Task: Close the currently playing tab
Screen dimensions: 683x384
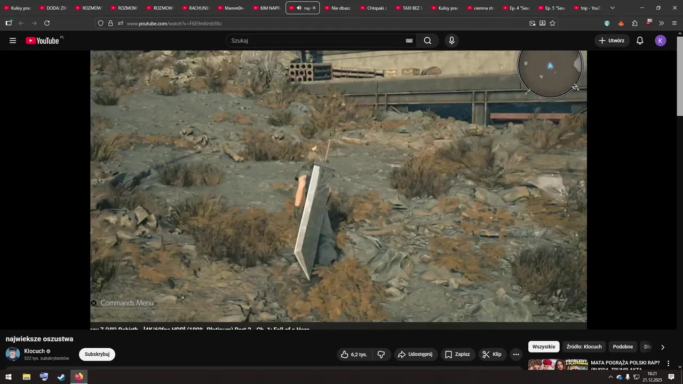Action: click(x=314, y=8)
